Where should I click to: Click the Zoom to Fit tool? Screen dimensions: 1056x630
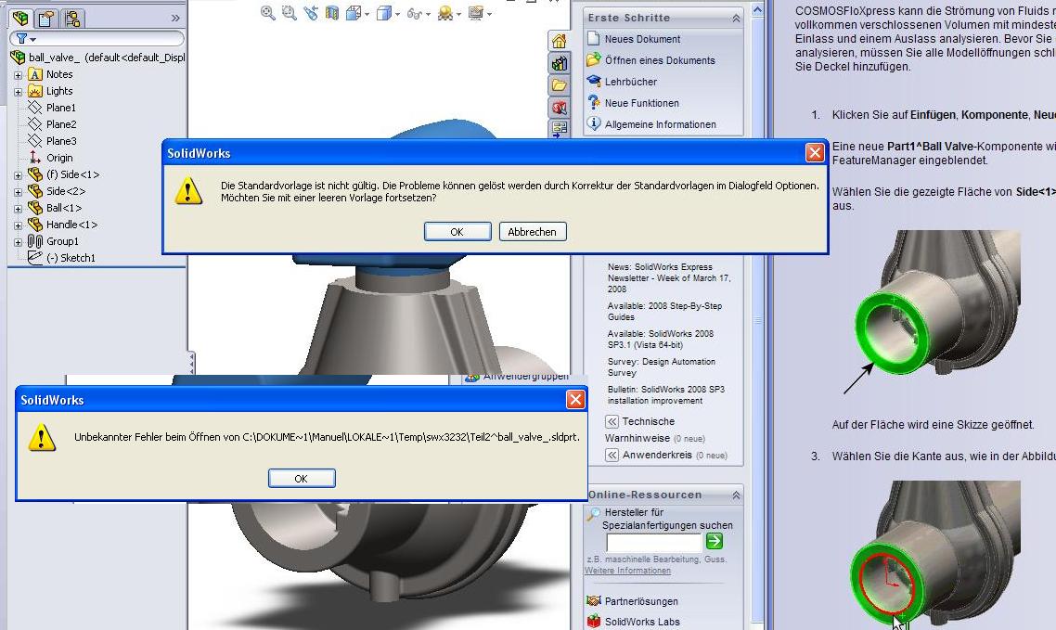[268, 12]
